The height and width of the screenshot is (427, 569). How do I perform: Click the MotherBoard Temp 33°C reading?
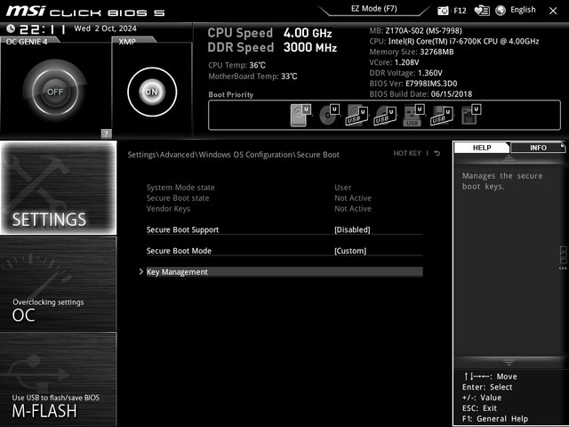pos(252,77)
